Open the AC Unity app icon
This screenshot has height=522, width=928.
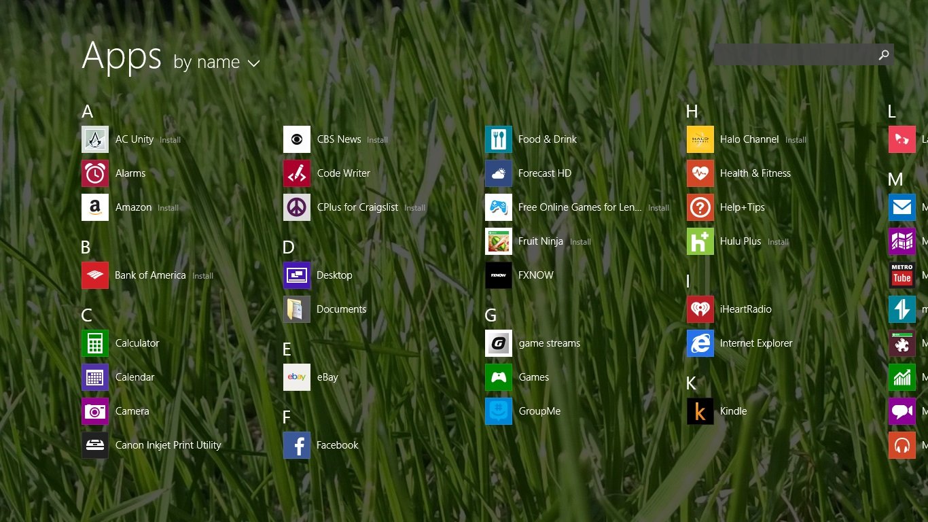coord(95,139)
